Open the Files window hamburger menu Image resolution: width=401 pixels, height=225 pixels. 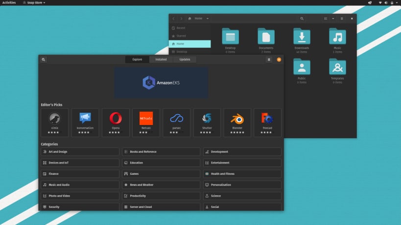click(342, 19)
